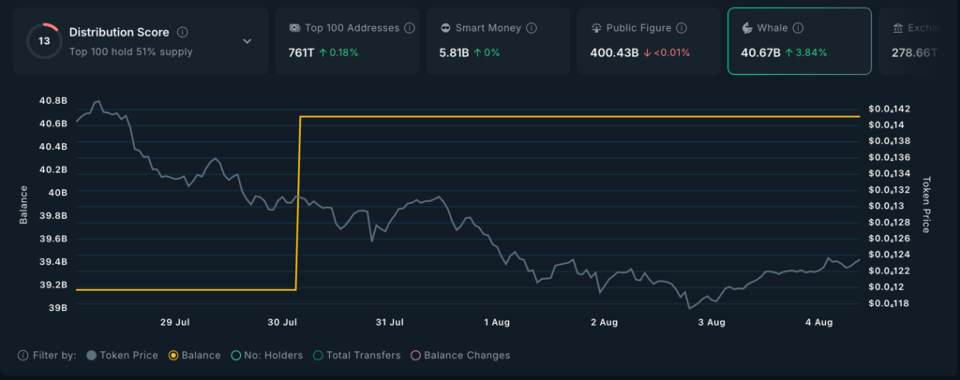Click the Top 100 Addresses cash icon

coord(294,28)
